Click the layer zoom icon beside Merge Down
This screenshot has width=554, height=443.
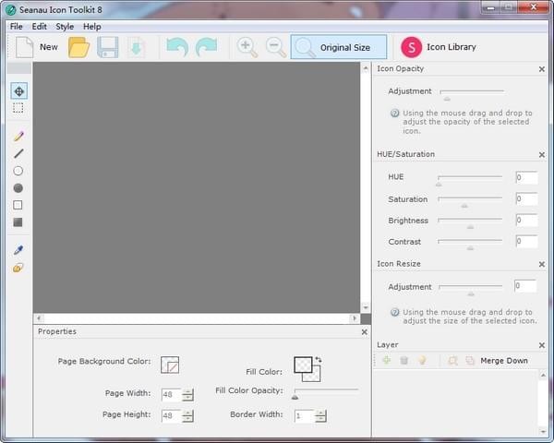click(x=452, y=361)
